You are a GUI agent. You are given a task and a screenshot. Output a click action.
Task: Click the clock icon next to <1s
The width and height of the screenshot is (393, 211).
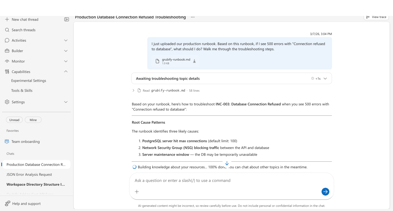coord(313,78)
